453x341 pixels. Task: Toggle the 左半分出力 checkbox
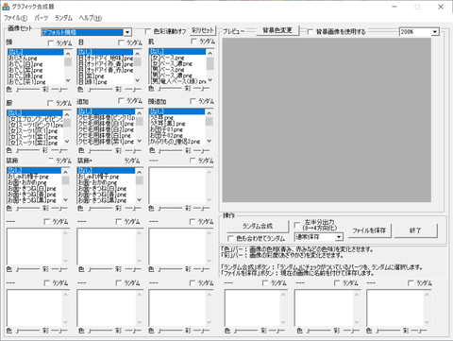[296, 225]
